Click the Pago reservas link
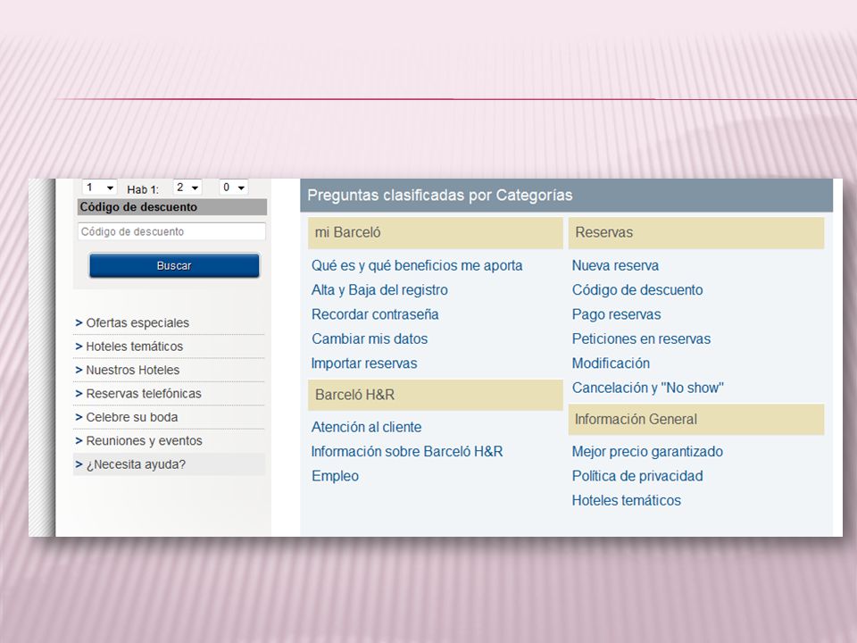The image size is (857, 643). coord(616,314)
